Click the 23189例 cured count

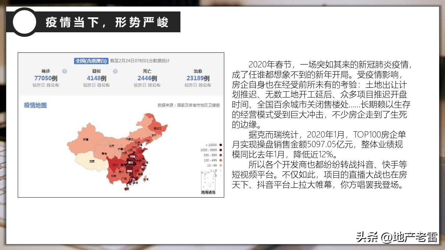pyautogui.click(x=198, y=78)
